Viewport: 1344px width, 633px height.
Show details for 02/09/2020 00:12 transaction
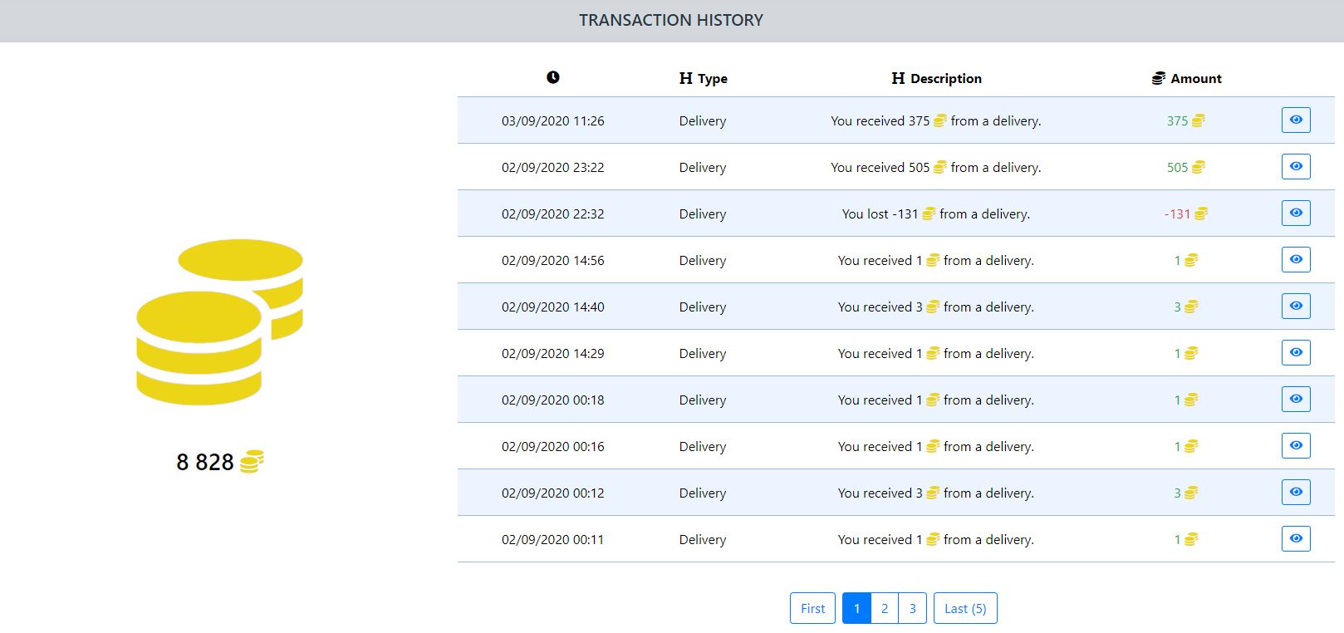point(1295,493)
